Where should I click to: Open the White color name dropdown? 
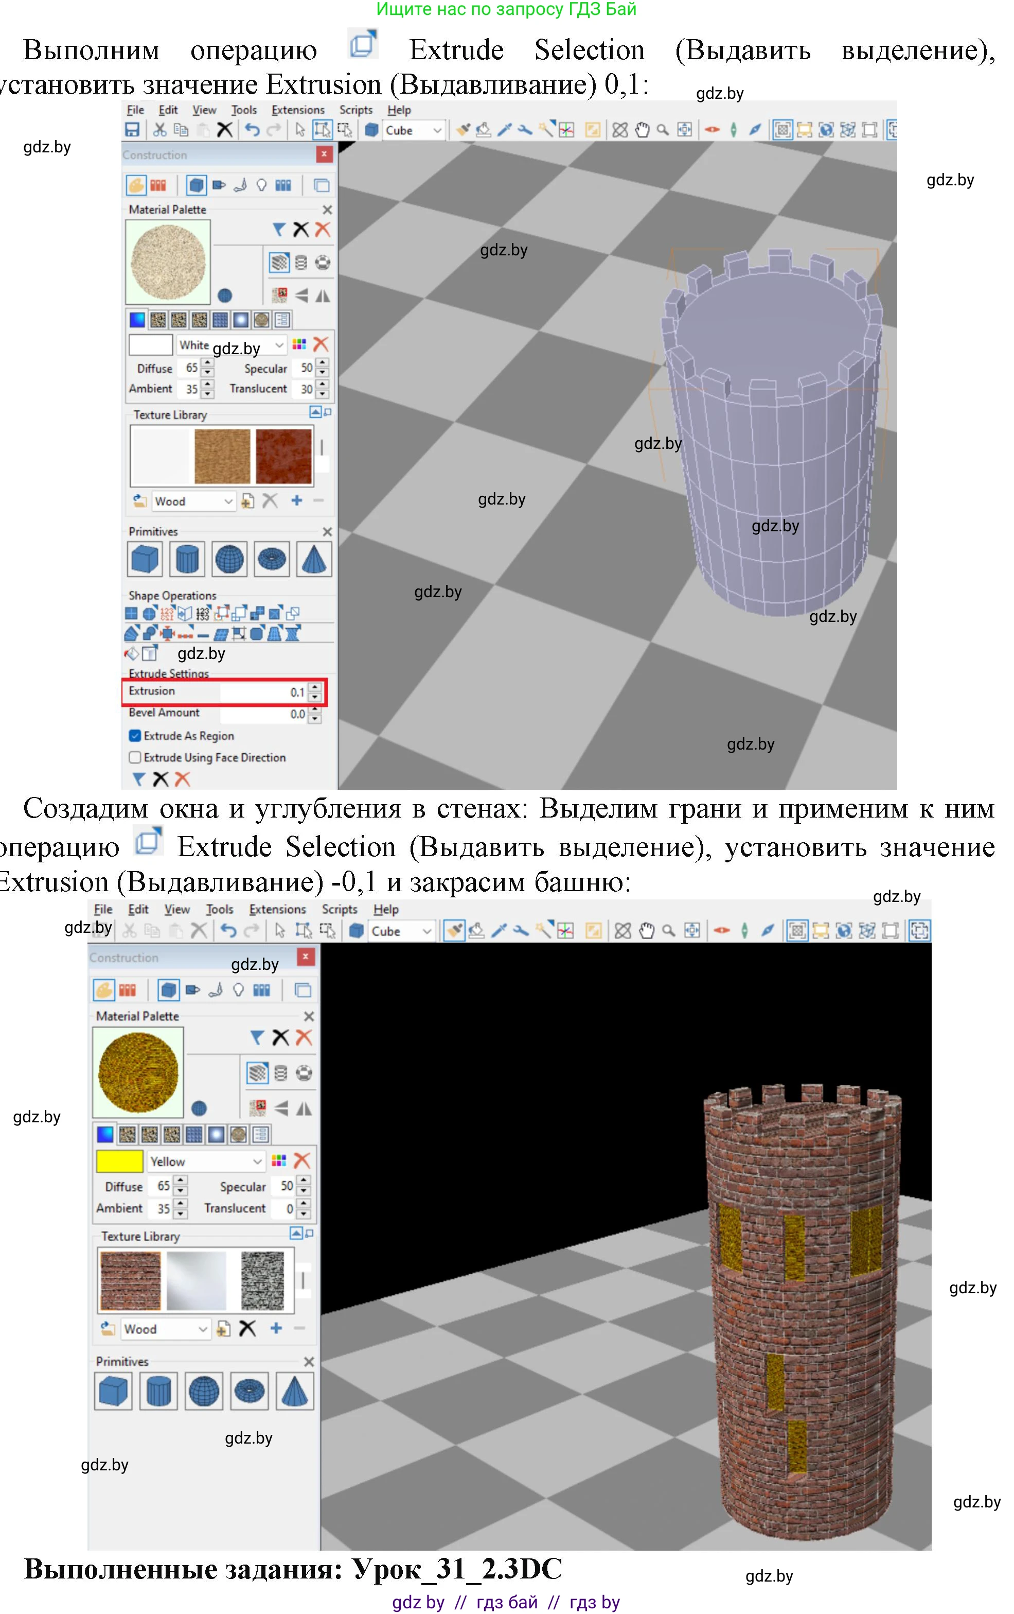[x=279, y=345]
